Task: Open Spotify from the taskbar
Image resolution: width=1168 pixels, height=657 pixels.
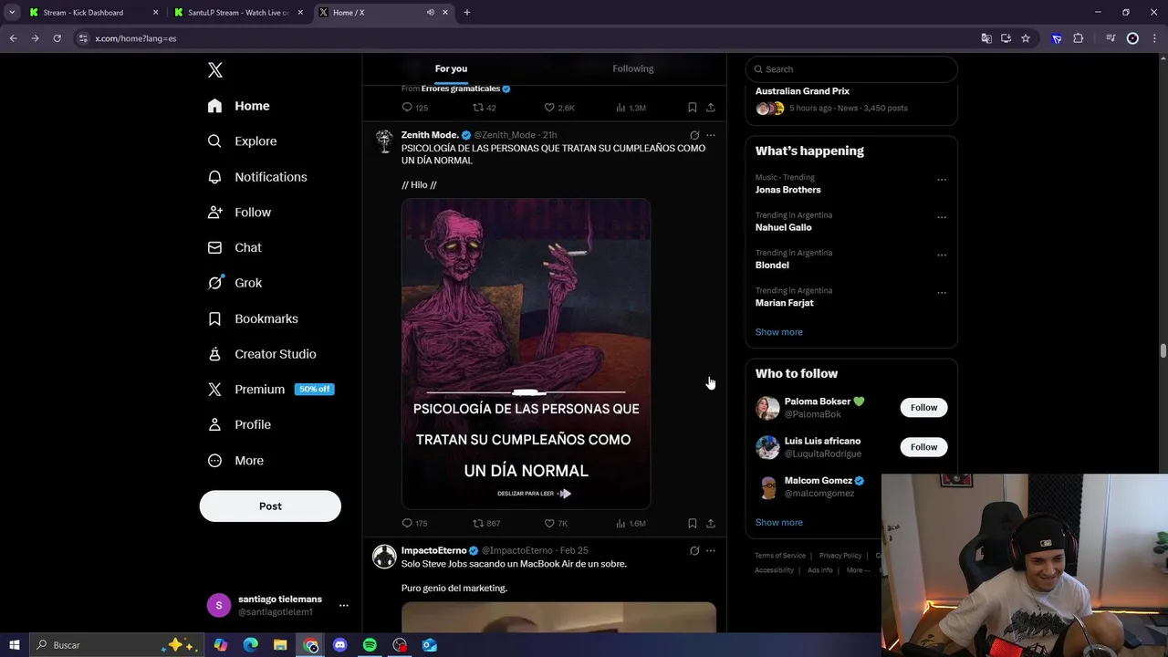Action: pyautogui.click(x=370, y=645)
